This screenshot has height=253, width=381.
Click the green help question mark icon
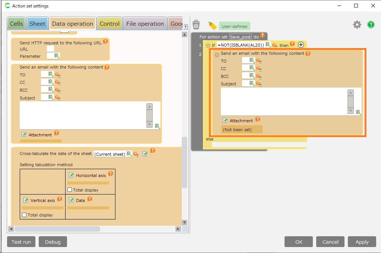(371, 25)
